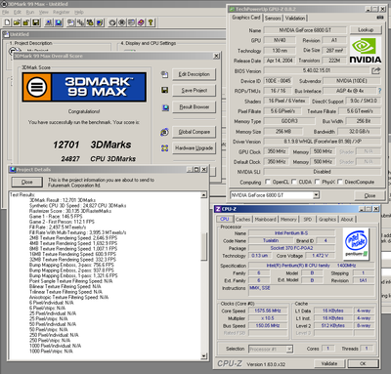Switch to the Memory tab in CPU-Z
This screenshot has height=374, width=391.
click(x=288, y=220)
